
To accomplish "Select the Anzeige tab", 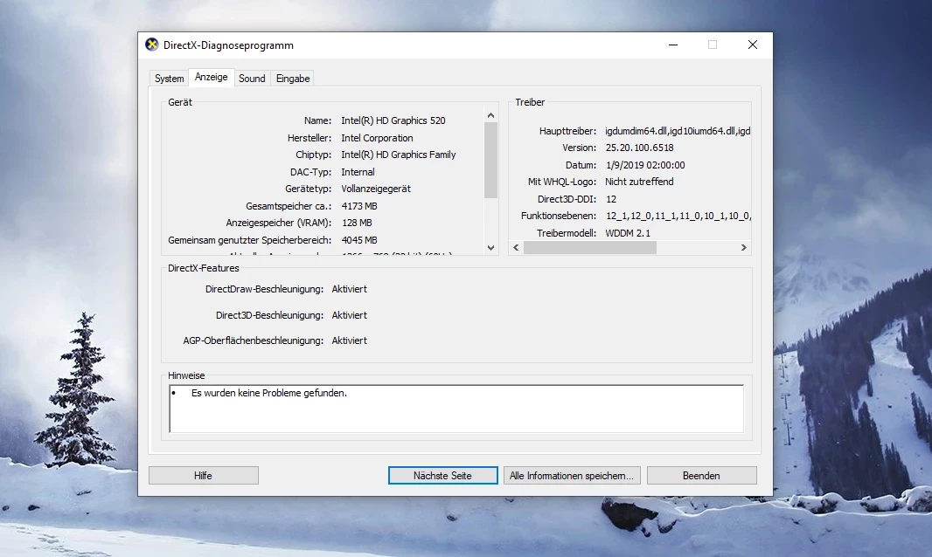I will coord(211,78).
